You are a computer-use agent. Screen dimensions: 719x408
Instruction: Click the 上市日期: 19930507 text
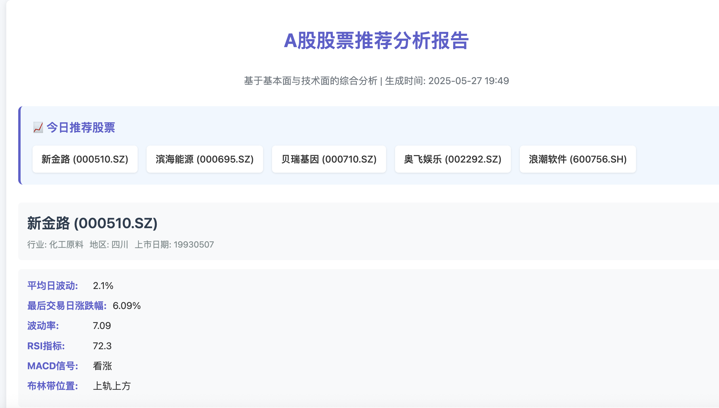pyautogui.click(x=174, y=245)
